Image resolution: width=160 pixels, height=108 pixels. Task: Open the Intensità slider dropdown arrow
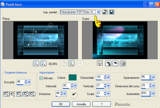(x=75, y=86)
